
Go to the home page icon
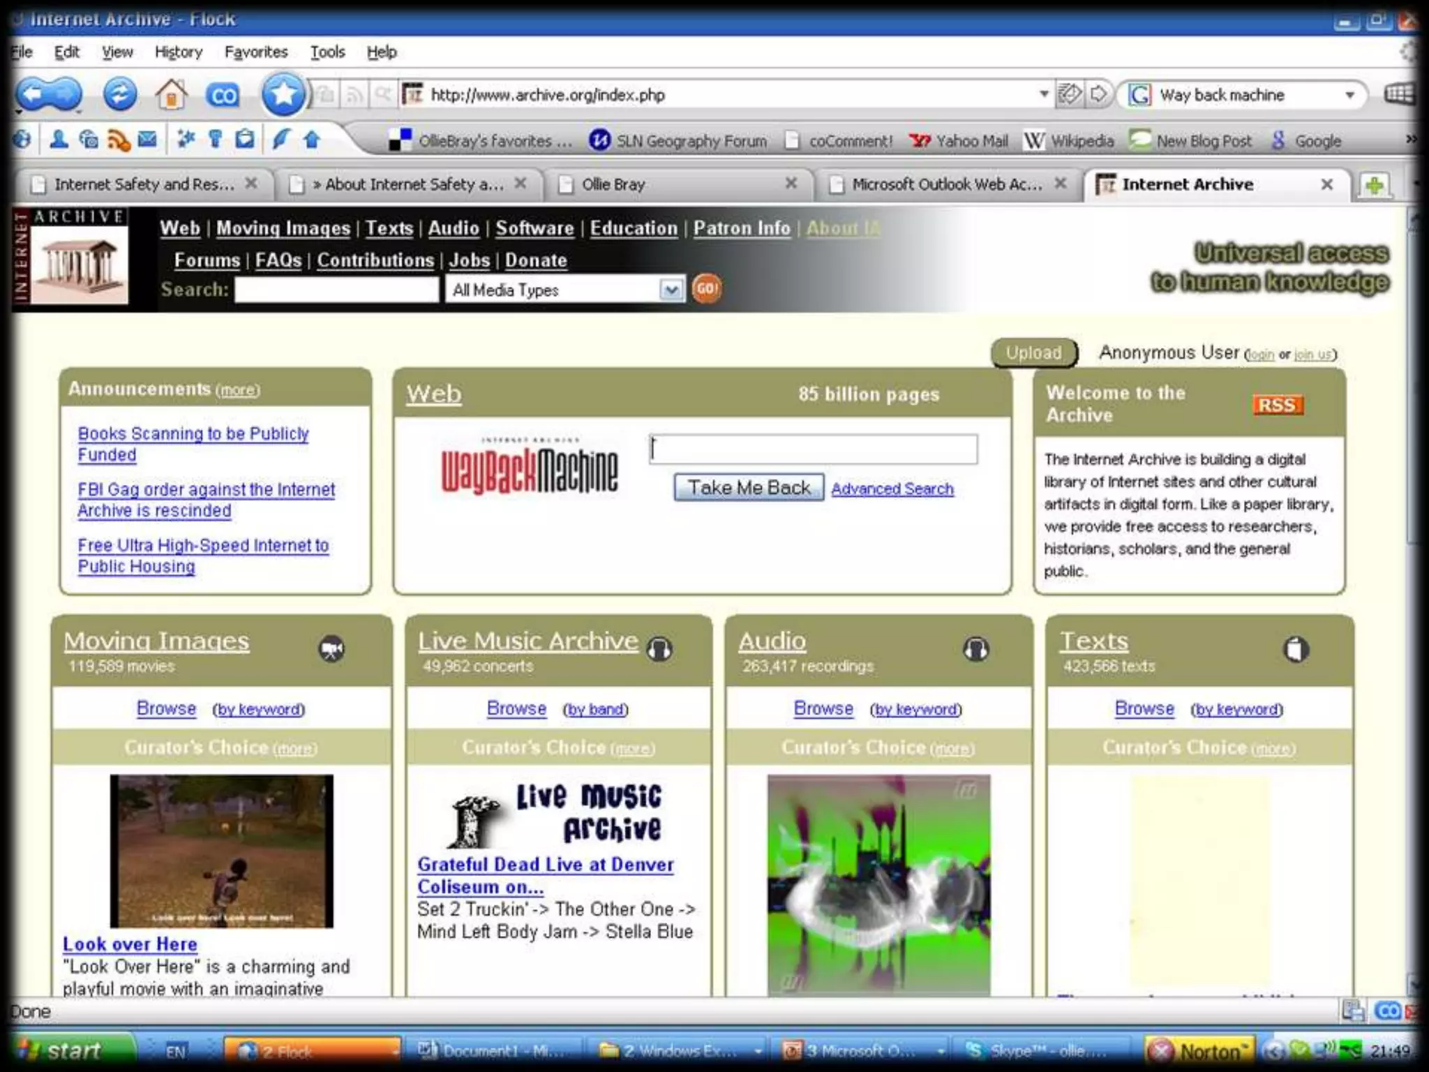tap(171, 94)
